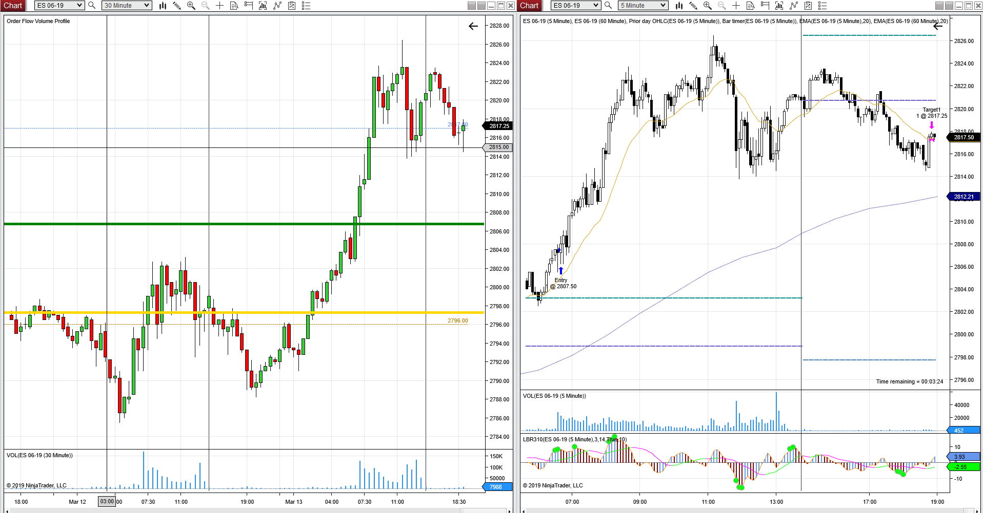
Task: Click the Order Flow Volume Profile label
Action: (x=38, y=21)
